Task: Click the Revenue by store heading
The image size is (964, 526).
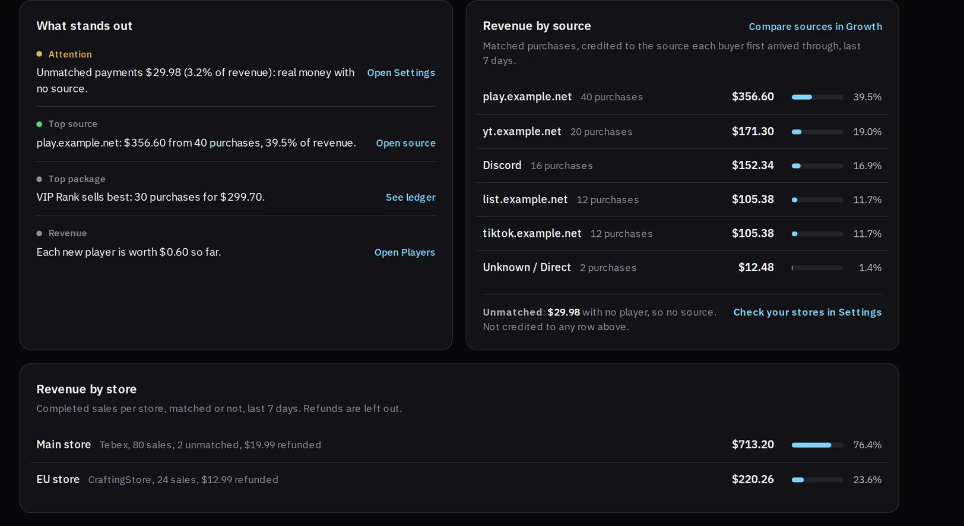Action: [87, 389]
